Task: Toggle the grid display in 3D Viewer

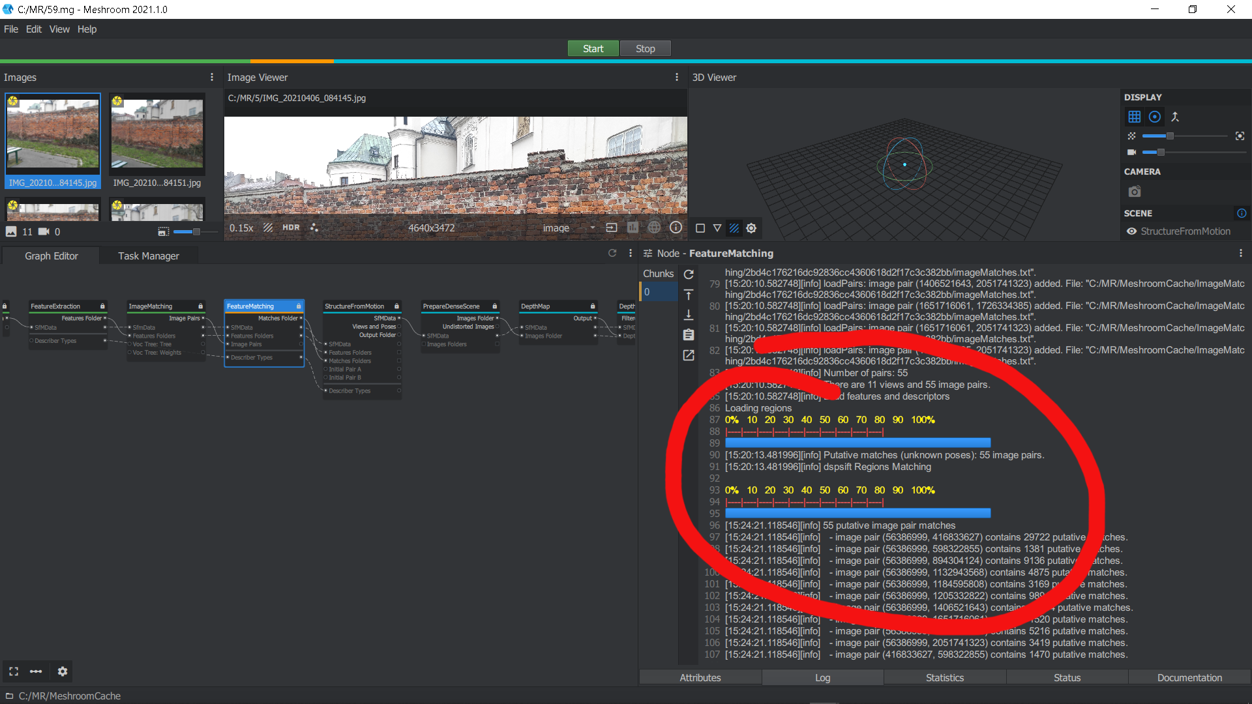Action: pos(1135,117)
